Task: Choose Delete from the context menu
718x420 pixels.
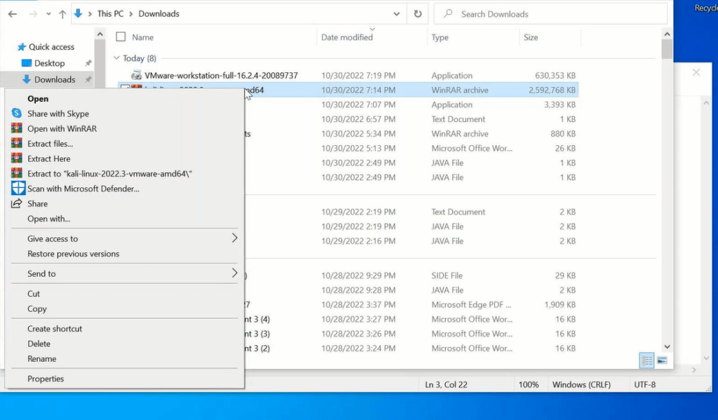Action: (x=39, y=344)
